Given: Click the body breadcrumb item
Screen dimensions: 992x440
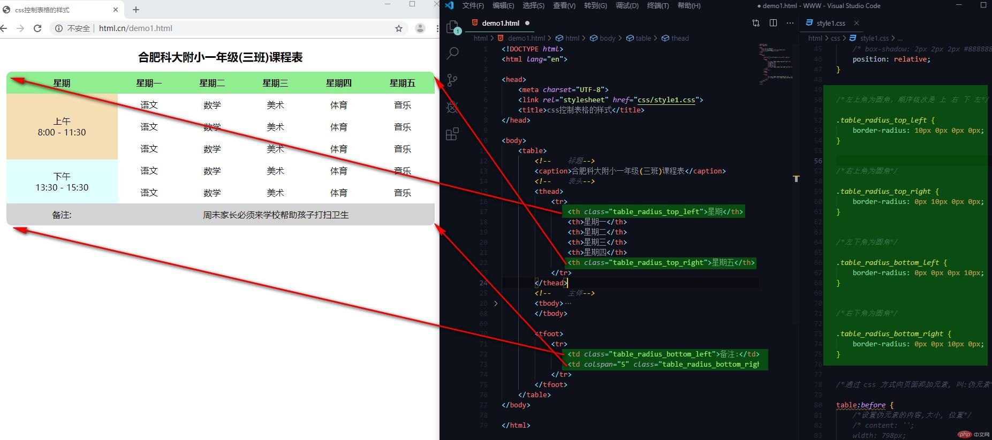Looking at the screenshot, I should pyautogui.click(x=603, y=38).
